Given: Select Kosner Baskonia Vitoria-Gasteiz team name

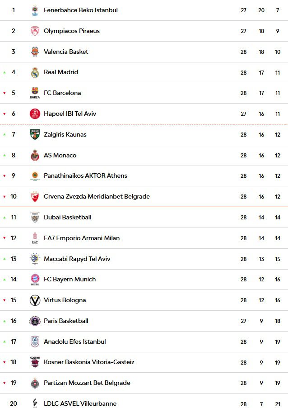Looking at the screenshot, I should [89, 362].
